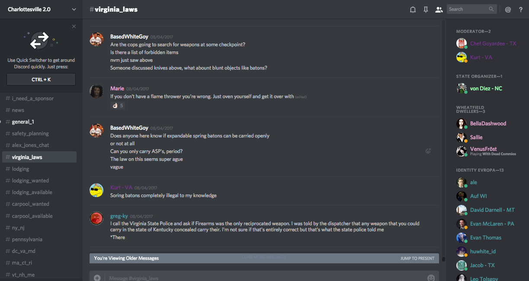Show pinned messages
Image resolution: width=529 pixels, height=281 pixels.
426,10
